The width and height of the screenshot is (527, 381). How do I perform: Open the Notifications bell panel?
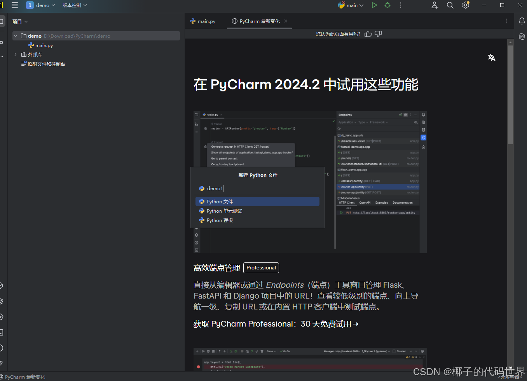click(x=522, y=21)
